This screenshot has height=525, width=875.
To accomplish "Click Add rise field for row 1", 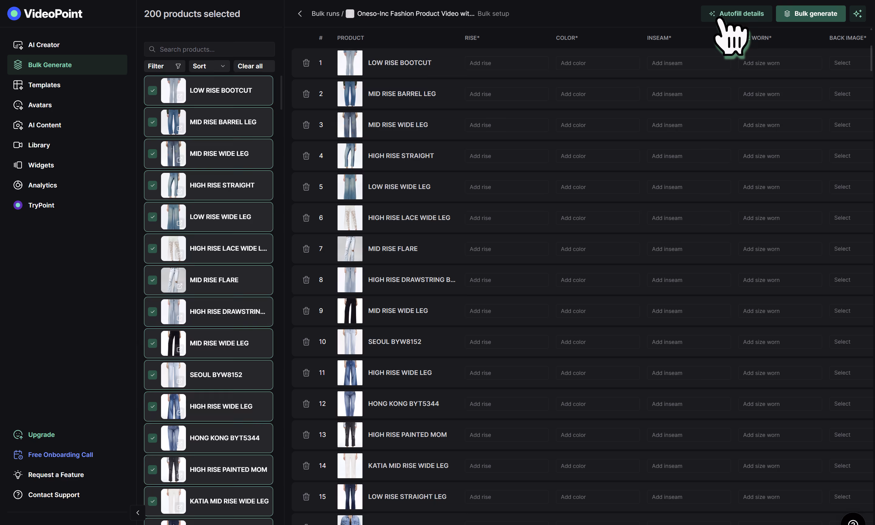I will click(x=506, y=63).
